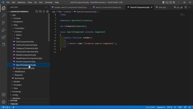Switch to search-component.blade.php tab
This screenshot has height=109, width=193.
tap(107, 7)
